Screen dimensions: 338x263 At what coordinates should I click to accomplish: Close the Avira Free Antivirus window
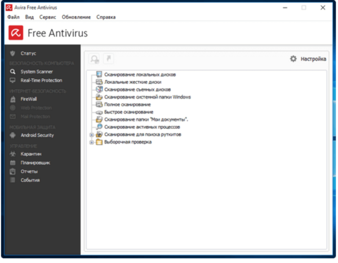pyautogui.click(x=323, y=8)
